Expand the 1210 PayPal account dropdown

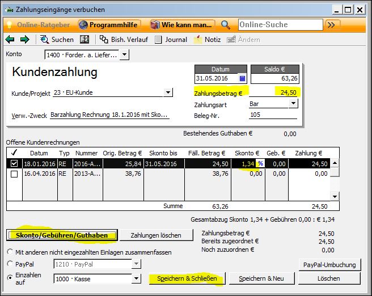point(136,264)
